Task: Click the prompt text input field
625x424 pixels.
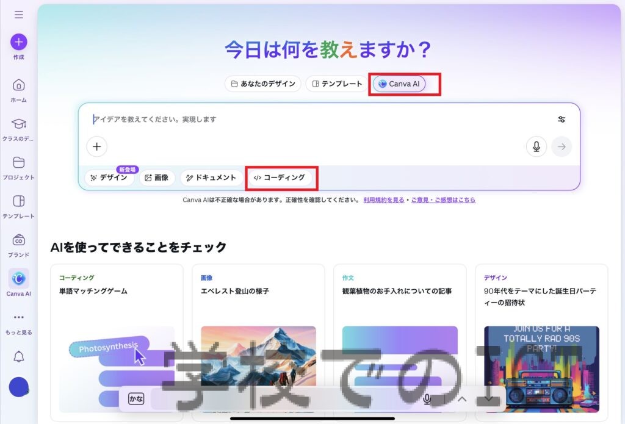Action: click(317, 120)
